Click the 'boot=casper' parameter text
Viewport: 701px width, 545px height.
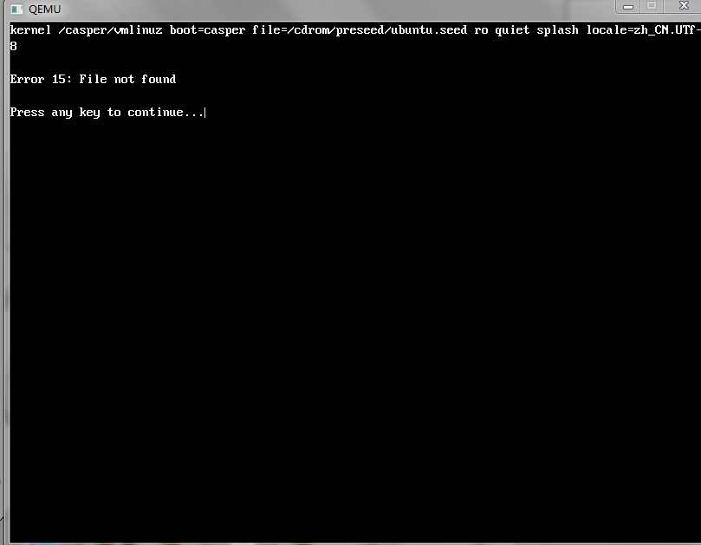pyautogui.click(x=207, y=30)
